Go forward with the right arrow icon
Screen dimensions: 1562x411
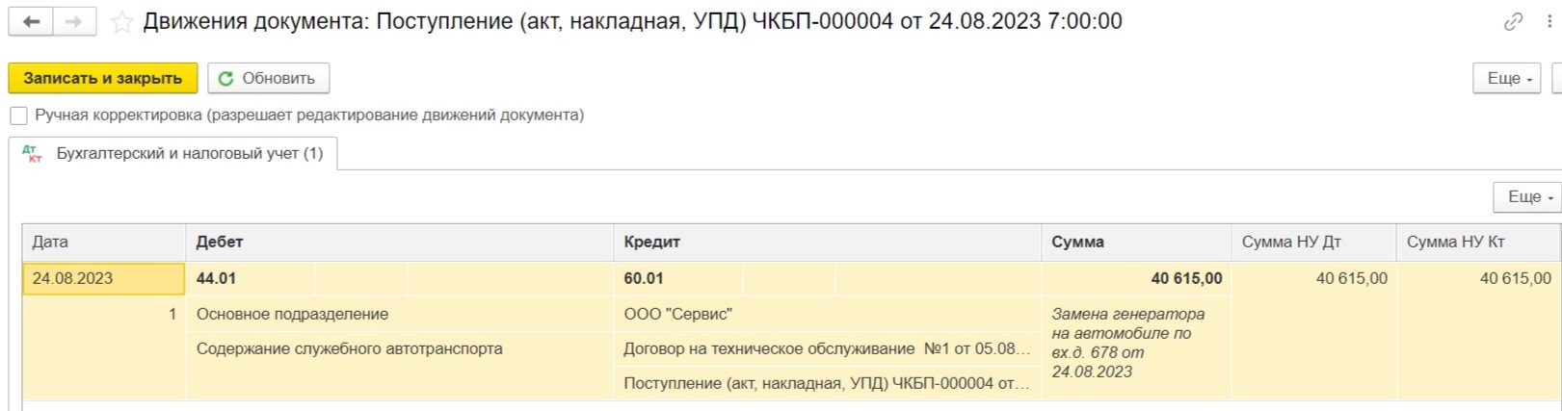pyautogui.click(x=74, y=21)
